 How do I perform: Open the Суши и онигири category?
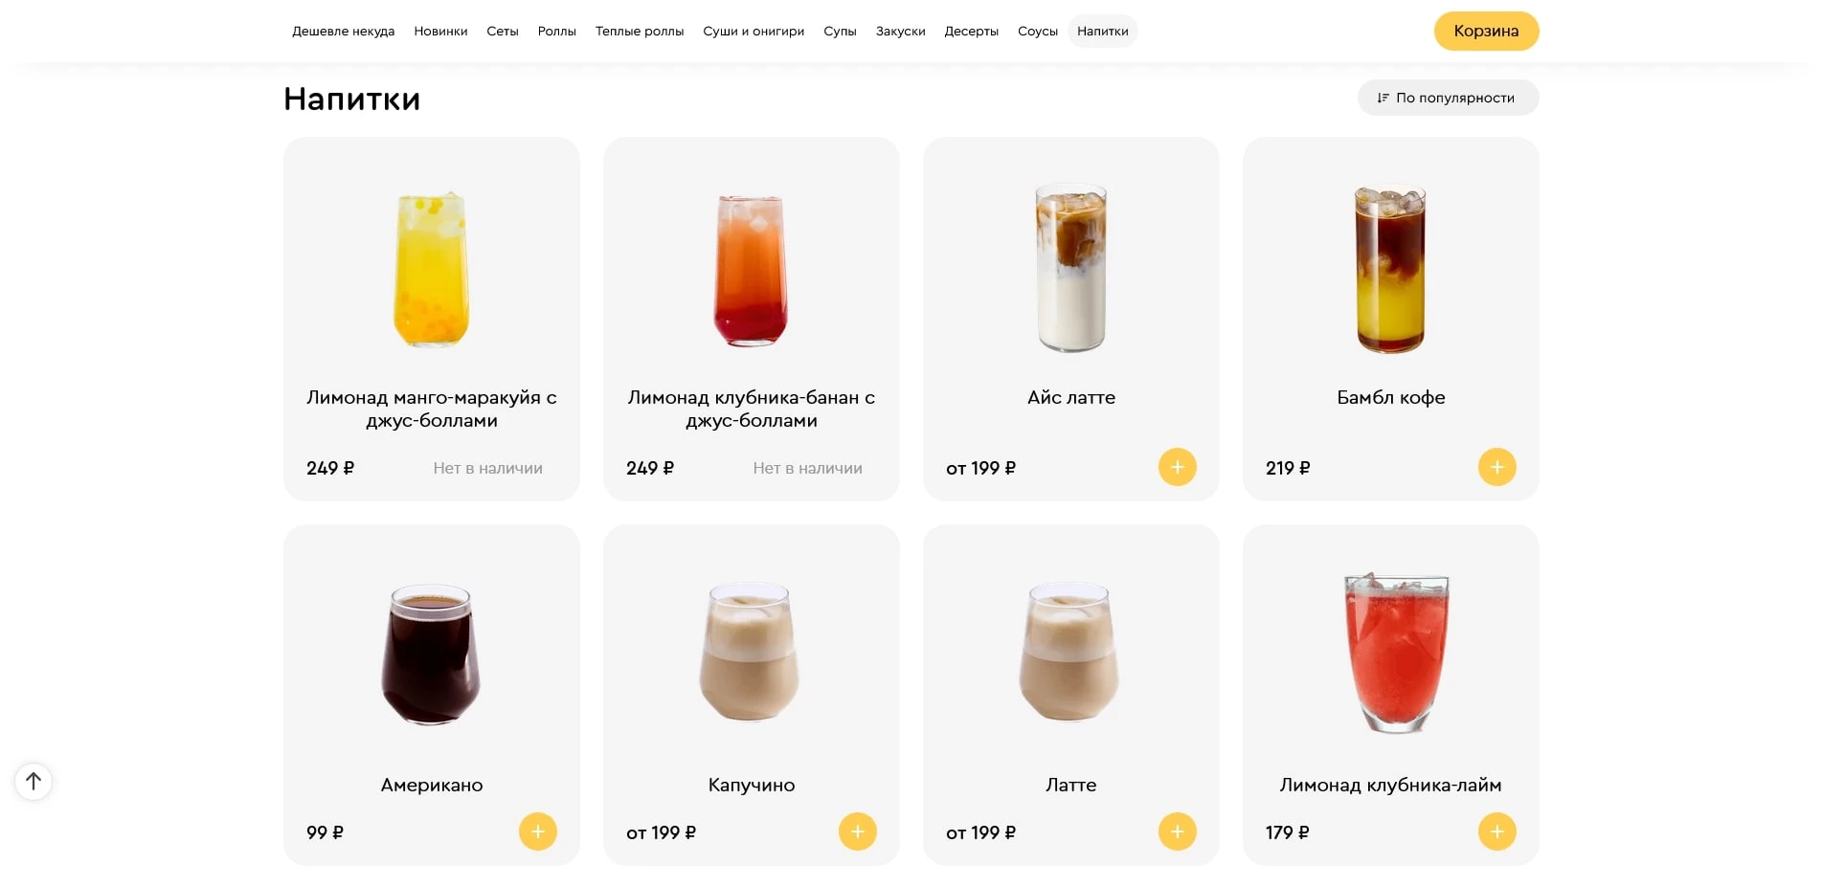pos(754,32)
